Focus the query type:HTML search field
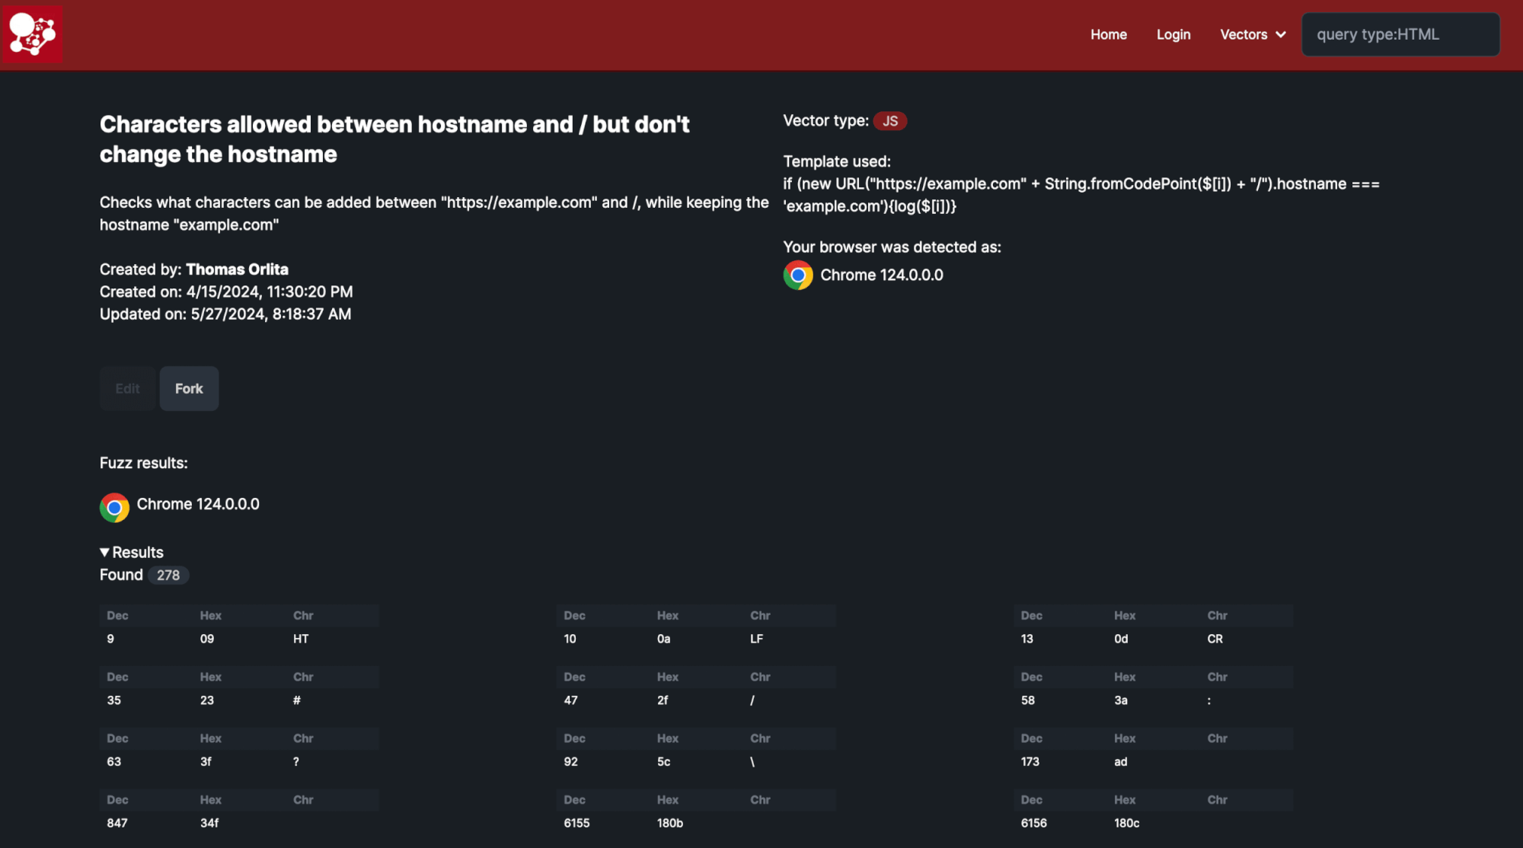Screen dimensions: 1523x848 pyautogui.click(x=1400, y=34)
